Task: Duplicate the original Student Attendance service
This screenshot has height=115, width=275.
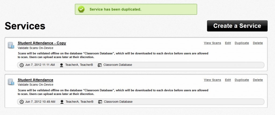Action: pos(242,80)
